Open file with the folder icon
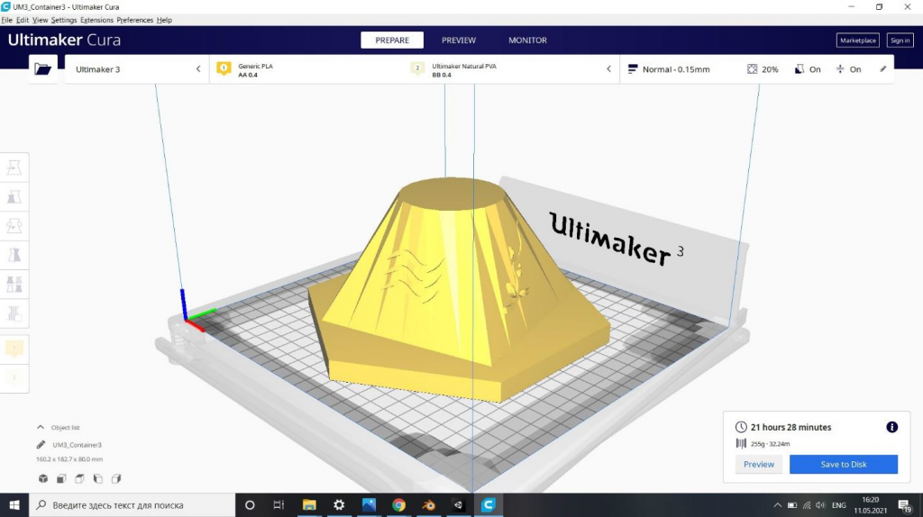The image size is (923, 517). (x=43, y=68)
